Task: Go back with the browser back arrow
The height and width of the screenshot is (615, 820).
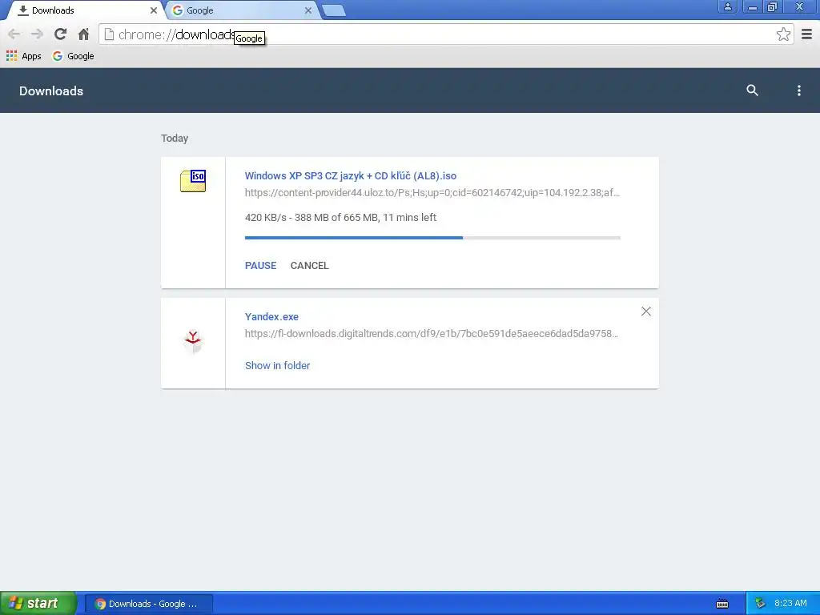Action: 14,34
